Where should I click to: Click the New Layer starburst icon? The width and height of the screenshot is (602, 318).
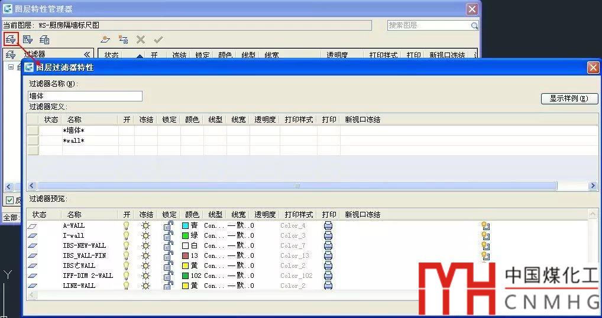tap(105, 39)
